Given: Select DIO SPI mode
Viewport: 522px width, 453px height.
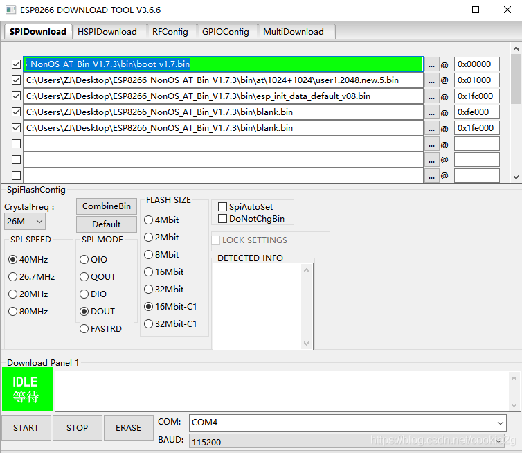Looking at the screenshot, I should tap(93, 294).
